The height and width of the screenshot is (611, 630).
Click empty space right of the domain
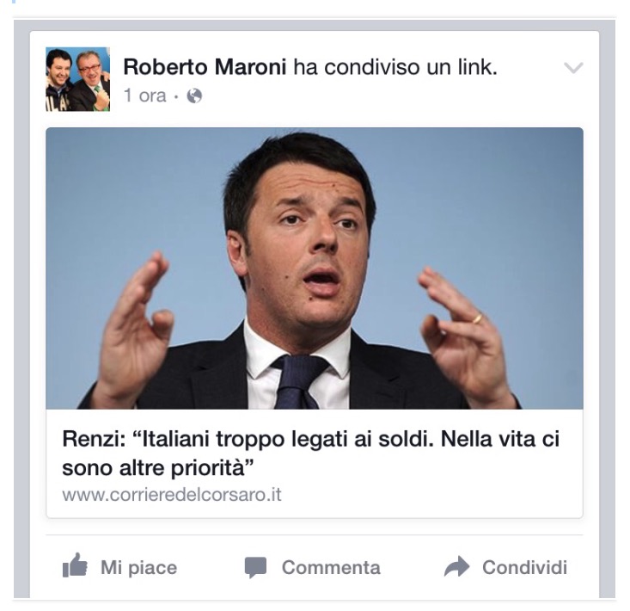432,494
